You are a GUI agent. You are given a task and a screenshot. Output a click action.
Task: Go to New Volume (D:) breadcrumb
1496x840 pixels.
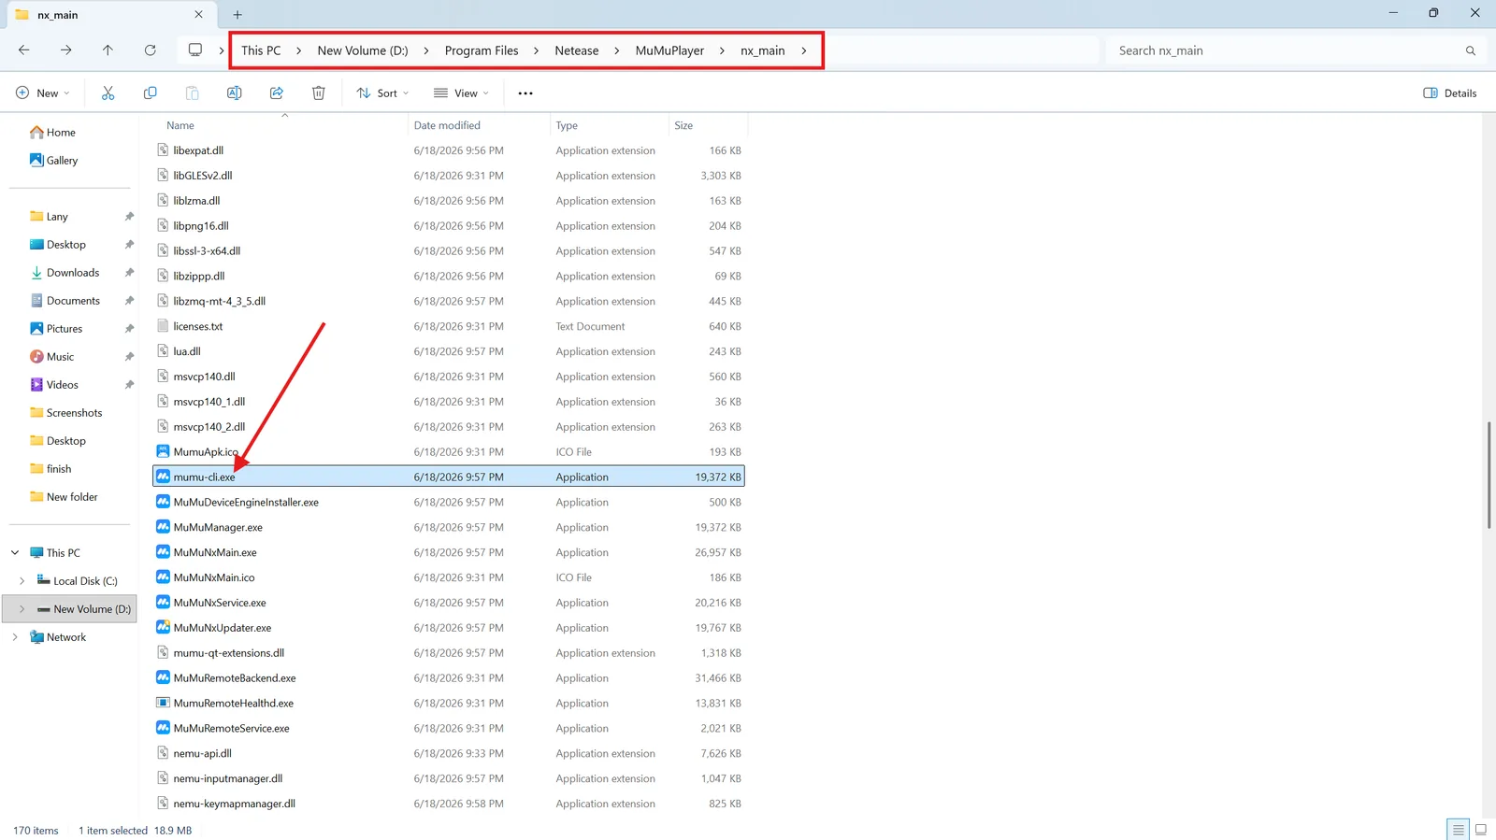point(363,50)
